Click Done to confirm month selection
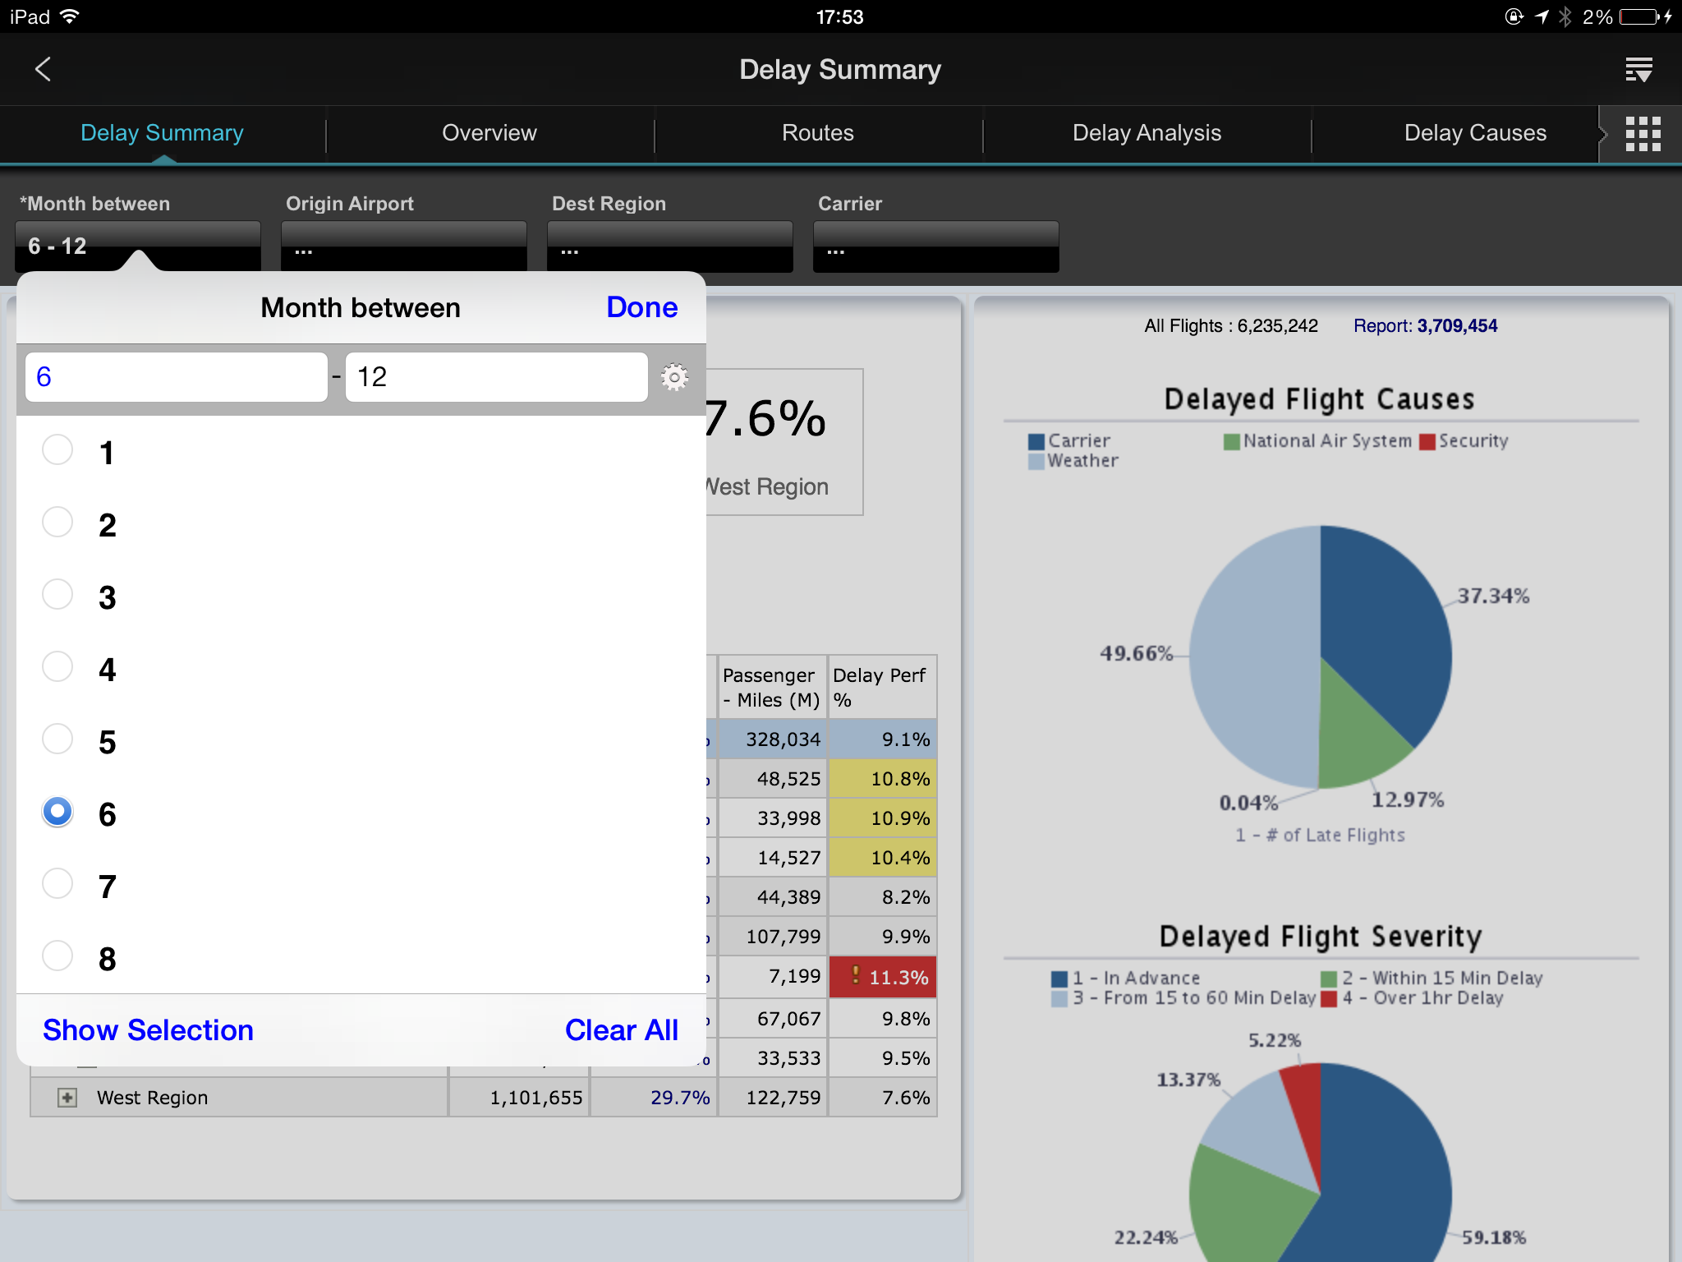 coord(642,307)
